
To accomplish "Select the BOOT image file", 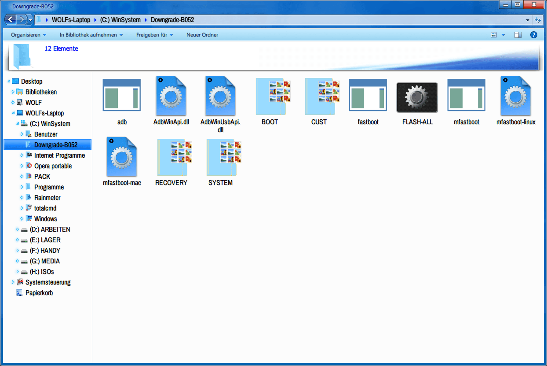I will tap(270, 101).
